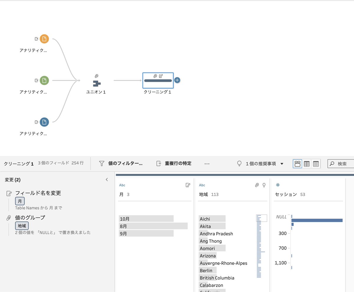The width and height of the screenshot is (354, 292).
Task: Open the 1個の推奨事項 recommendations dropdown
Action: (260, 164)
